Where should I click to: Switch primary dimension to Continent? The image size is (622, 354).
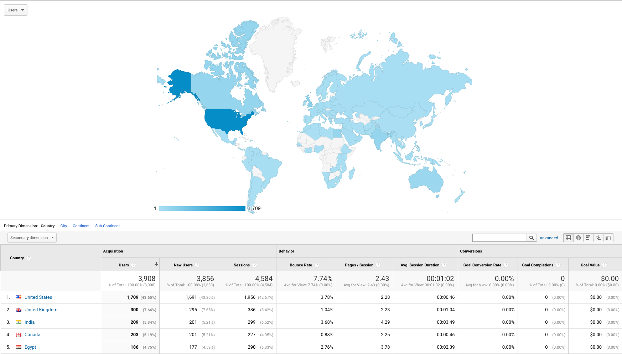click(81, 226)
